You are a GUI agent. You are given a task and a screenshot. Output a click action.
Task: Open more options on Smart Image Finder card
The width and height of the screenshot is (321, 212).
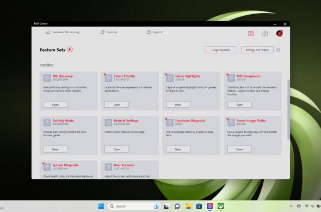click(x=277, y=149)
